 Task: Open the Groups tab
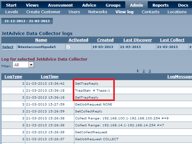[113, 5]
